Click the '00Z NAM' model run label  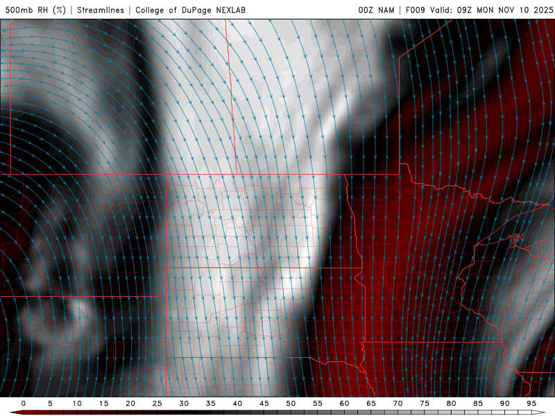376,10
